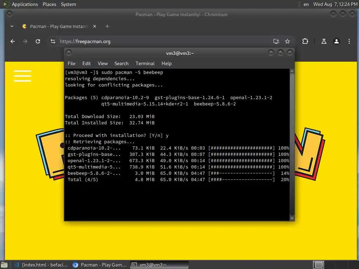Open Chromium extensions puzzle icon

[305, 41]
